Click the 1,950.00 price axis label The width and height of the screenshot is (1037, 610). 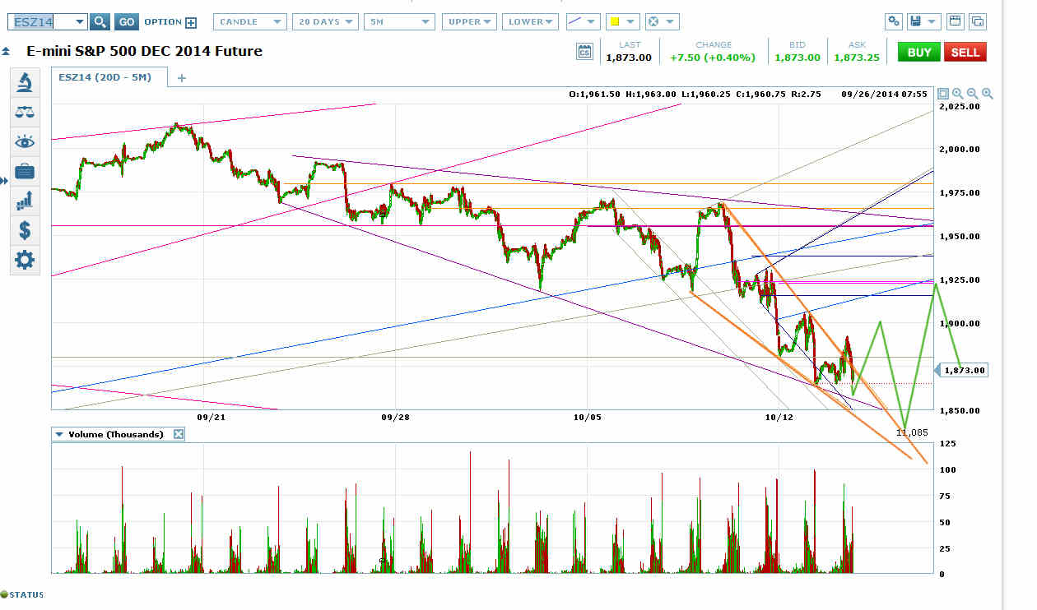tap(960, 237)
